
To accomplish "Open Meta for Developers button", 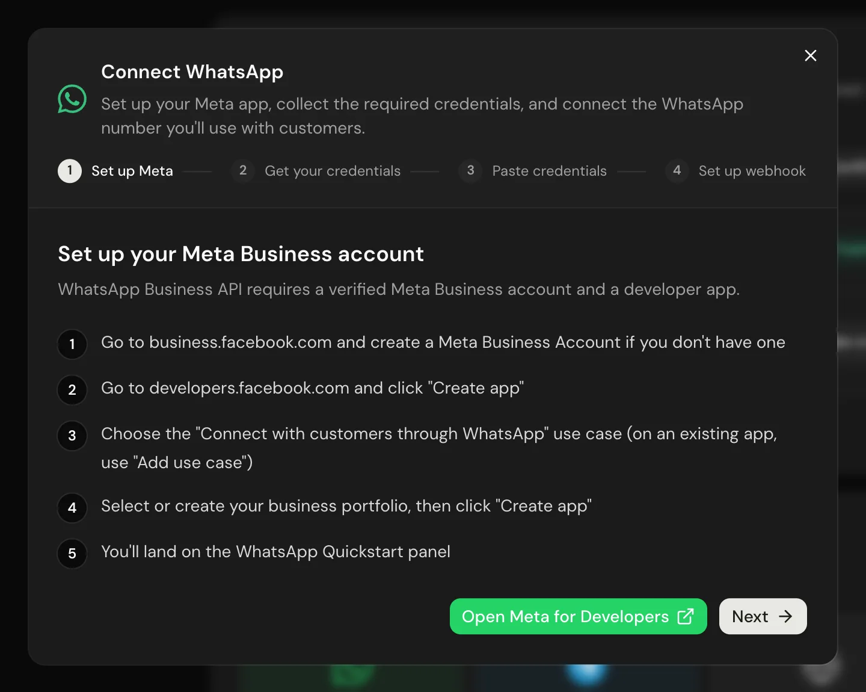I will point(579,616).
